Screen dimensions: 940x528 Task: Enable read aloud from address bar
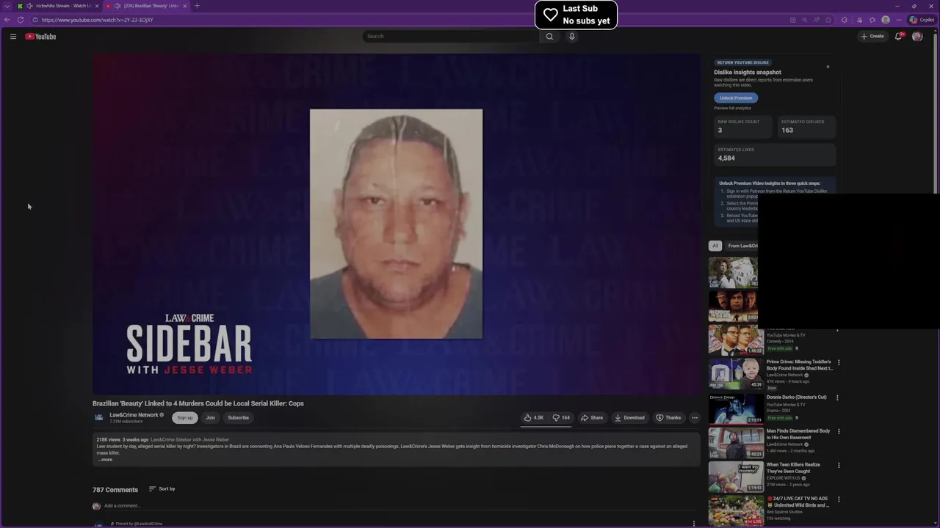[817, 20]
